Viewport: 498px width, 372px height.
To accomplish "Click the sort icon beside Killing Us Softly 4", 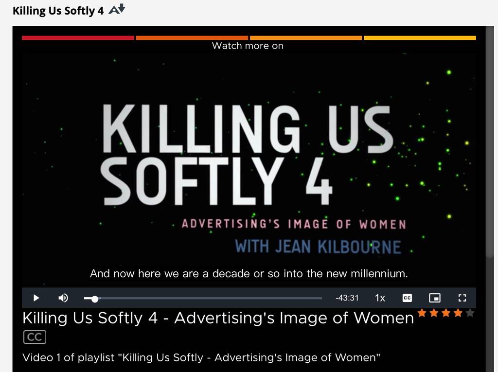I will pos(117,9).
